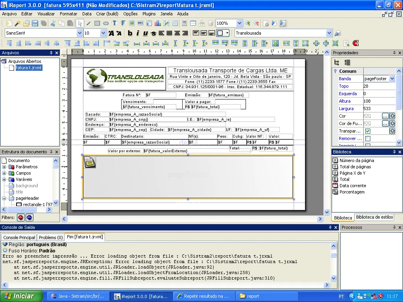Open the Formatar menu
This screenshot has width=403, height=302.
[x=68, y=14]
